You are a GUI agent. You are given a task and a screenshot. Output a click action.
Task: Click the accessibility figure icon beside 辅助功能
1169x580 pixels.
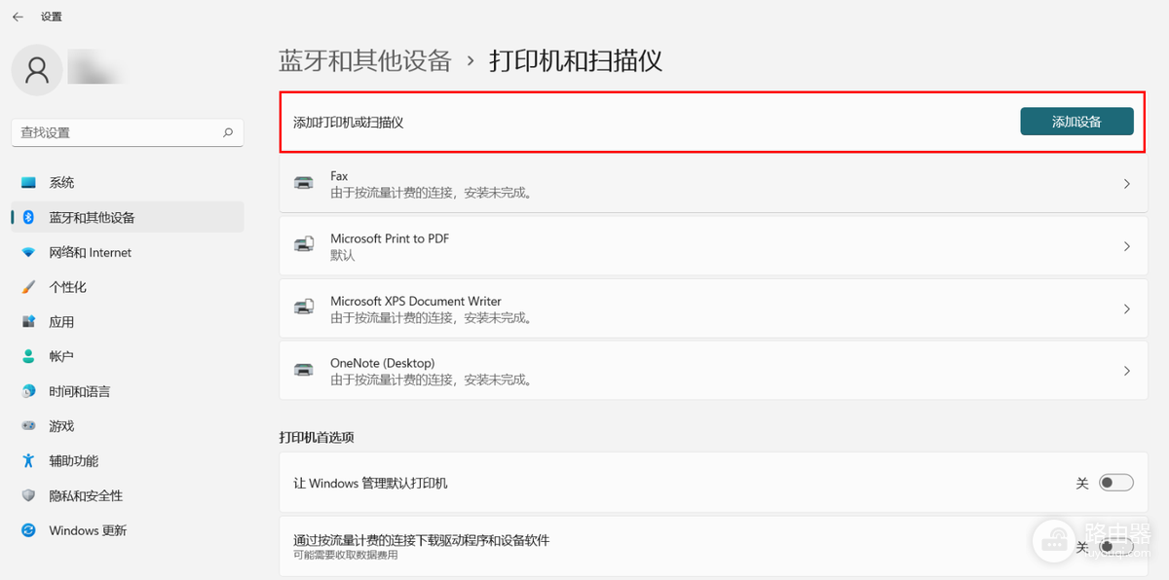(28, 461)
